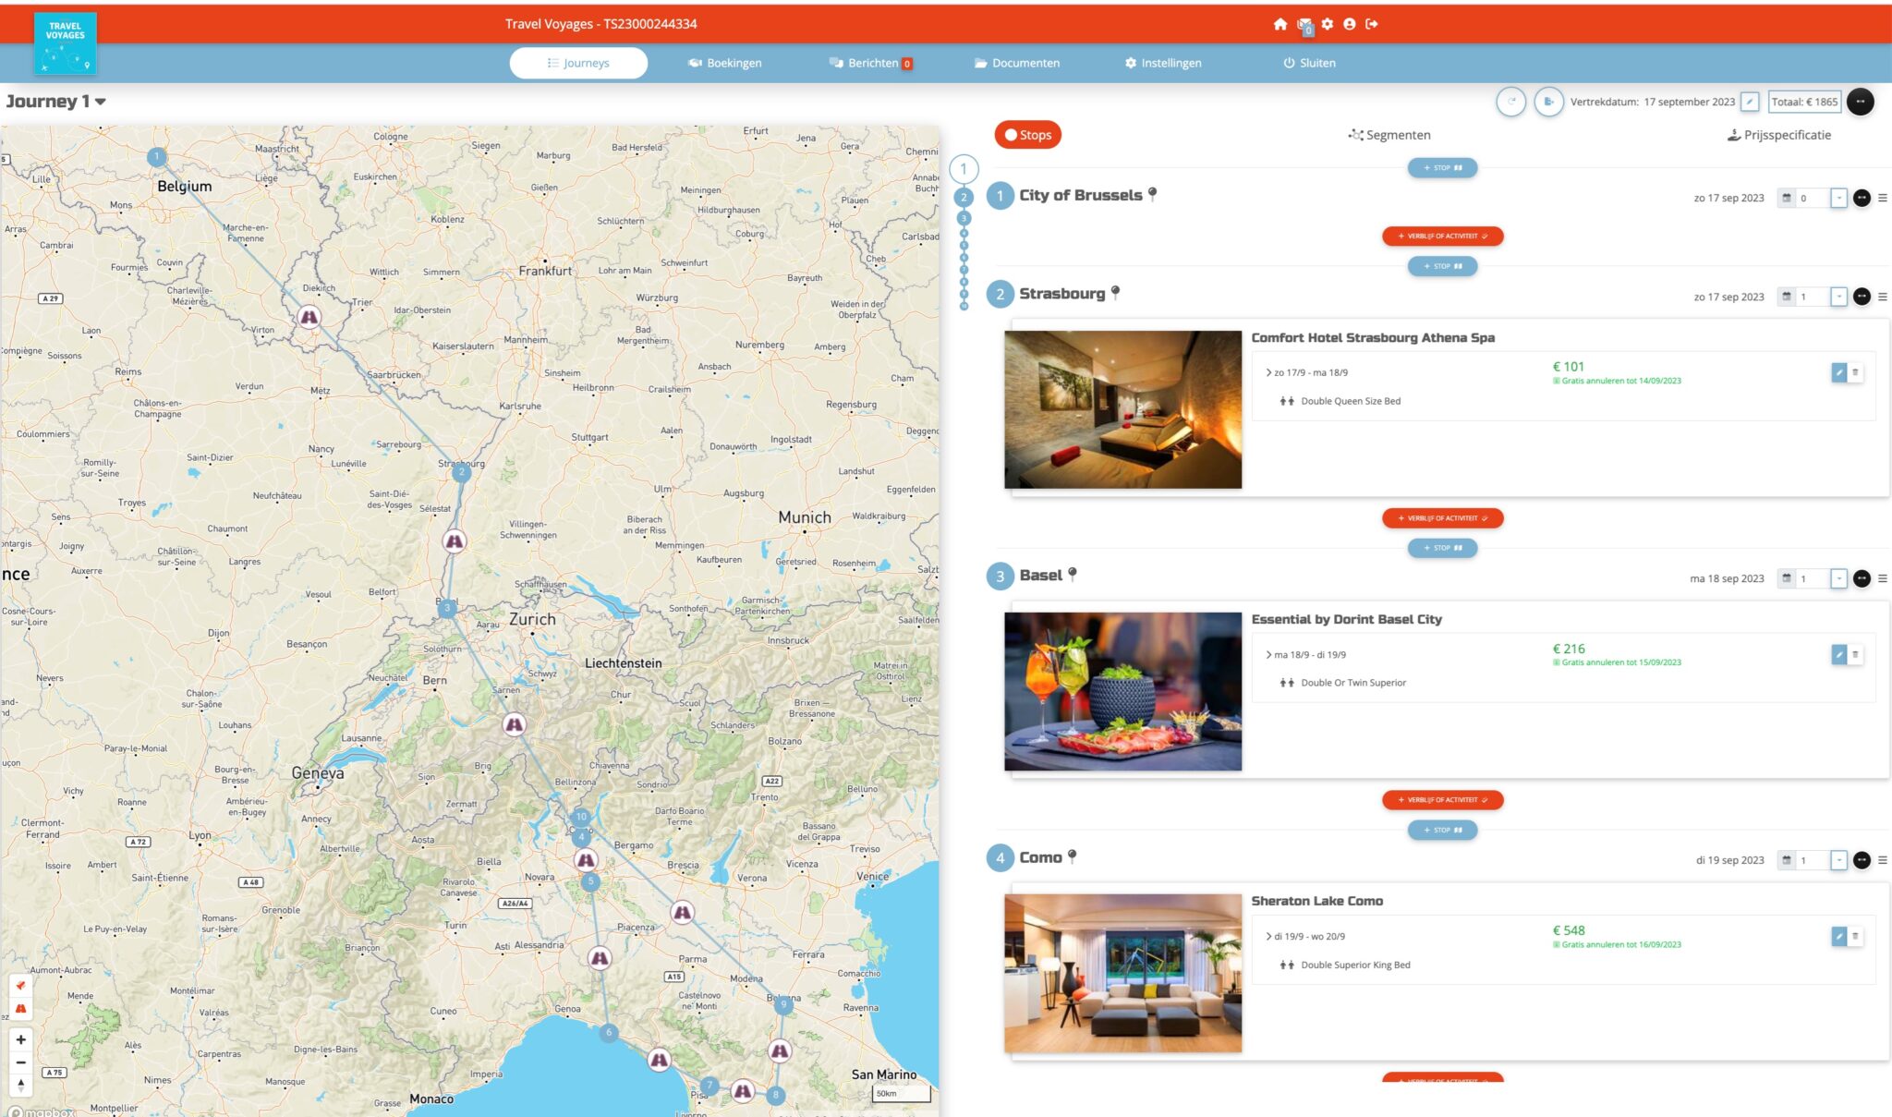Open the Documenten tab
Viewport: 1892px width, 1117px height.
(x=1016, y=63)
